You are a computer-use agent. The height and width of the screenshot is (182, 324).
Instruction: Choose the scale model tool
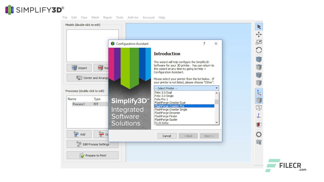coord(259,42)
